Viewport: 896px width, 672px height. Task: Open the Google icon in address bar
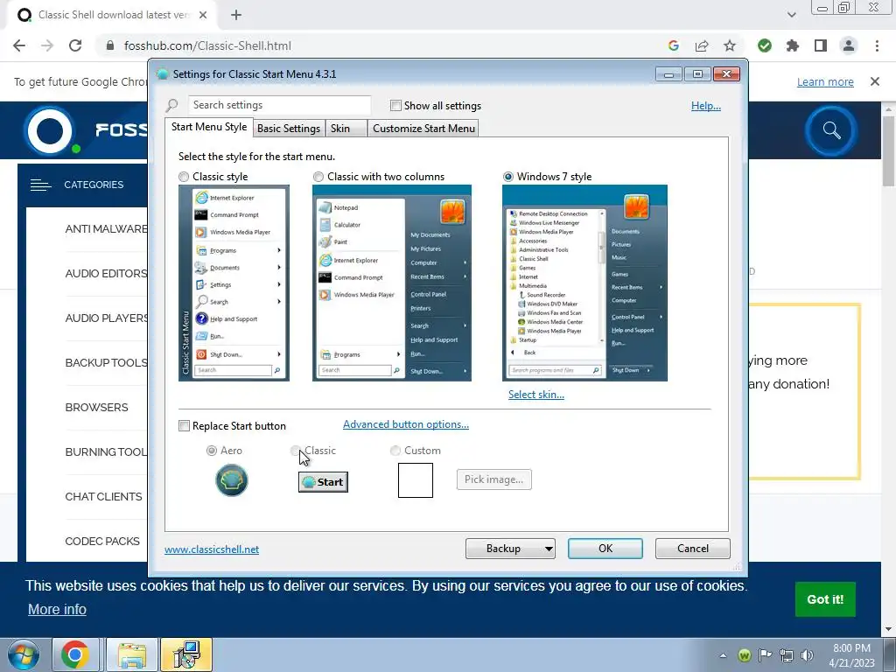point(673,45)
